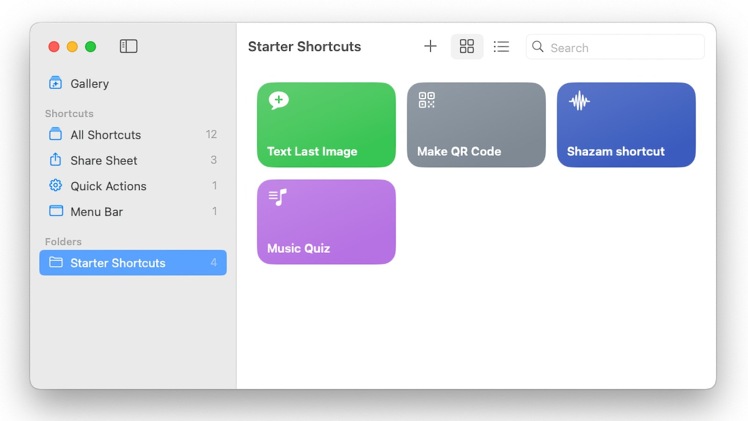Click the green full-screen button

(x=91, y=47)
